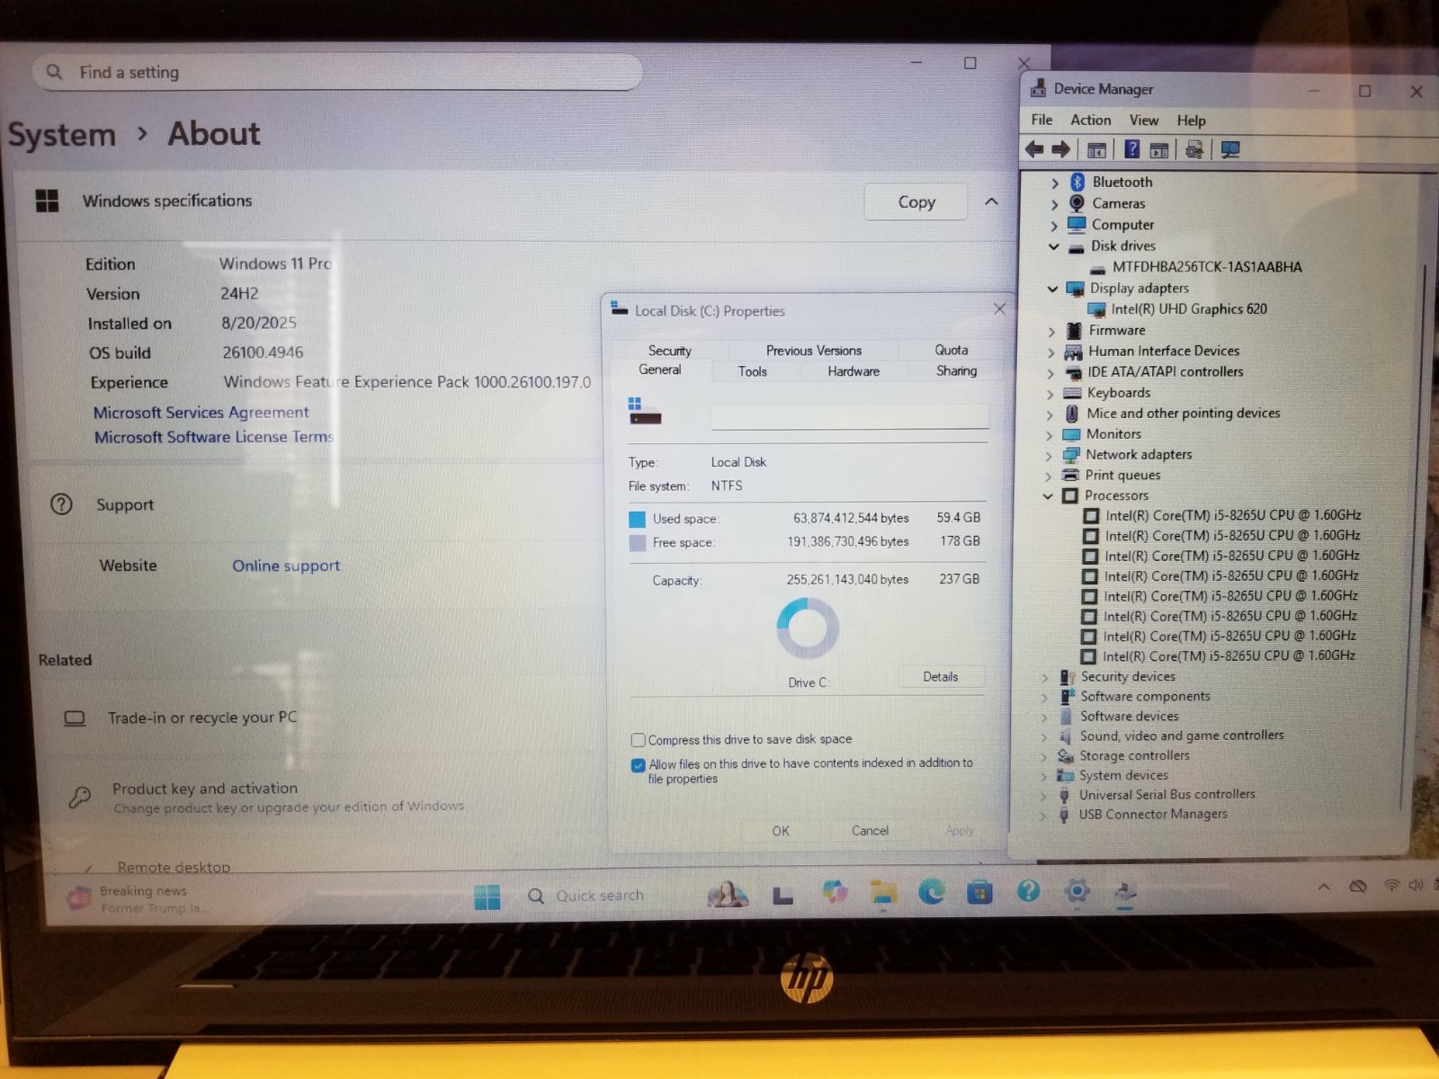The image size is (1439, 1079).
Task: Switch to the Security tab
Action: coord(670,351)
